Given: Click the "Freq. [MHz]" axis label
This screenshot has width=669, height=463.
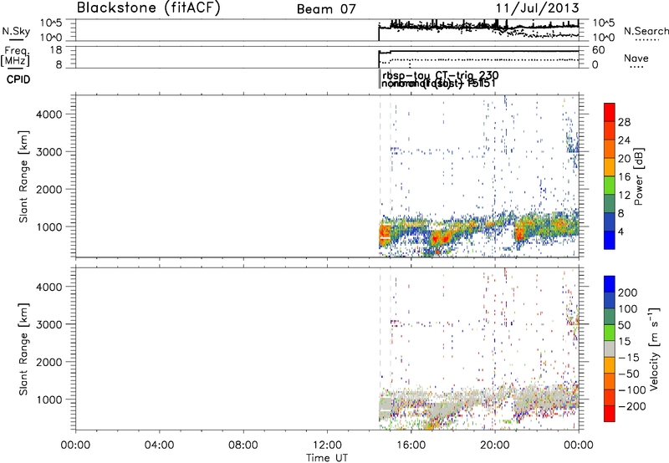Looking at the screenshot, I should (x=16, y=56).
